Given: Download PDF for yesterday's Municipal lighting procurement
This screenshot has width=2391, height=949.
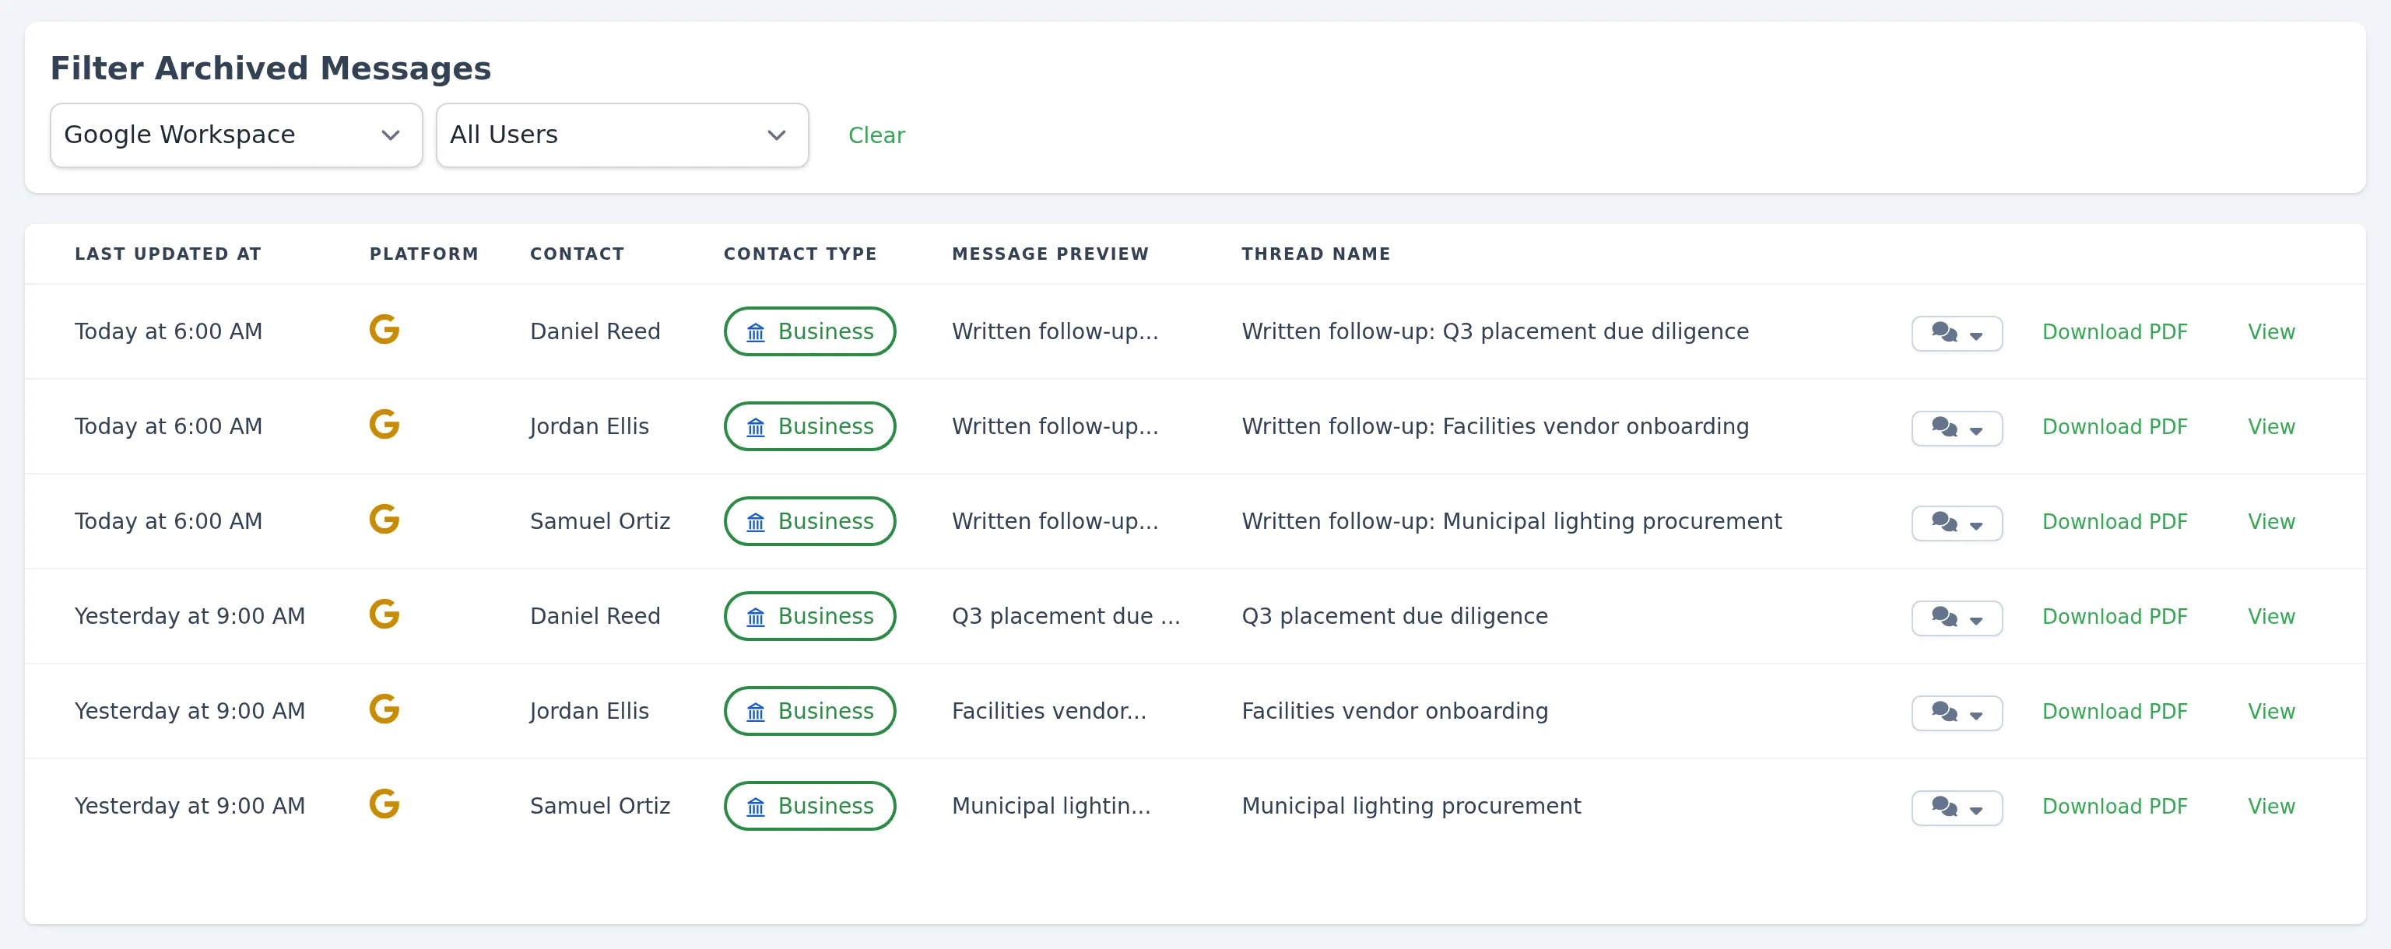Looking at the screenshot, I should tap(2115, 806).
